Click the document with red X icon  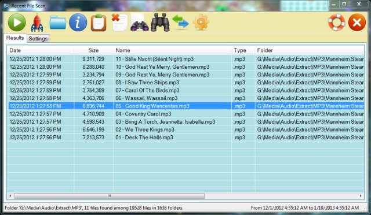[x=119, y=23]
